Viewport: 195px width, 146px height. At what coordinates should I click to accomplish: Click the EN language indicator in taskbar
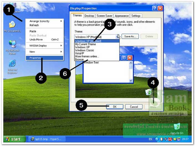pos(150,139)
